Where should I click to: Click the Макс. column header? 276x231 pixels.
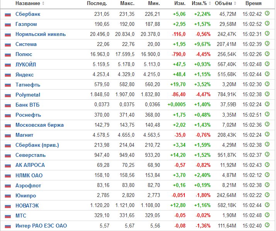coord(127,3)
